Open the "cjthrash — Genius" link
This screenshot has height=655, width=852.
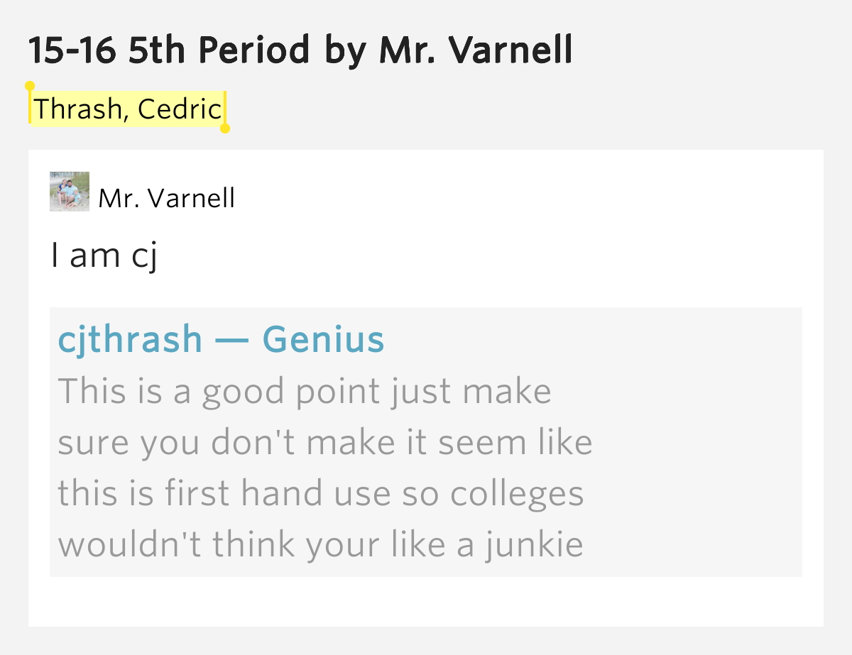(221, 339)
